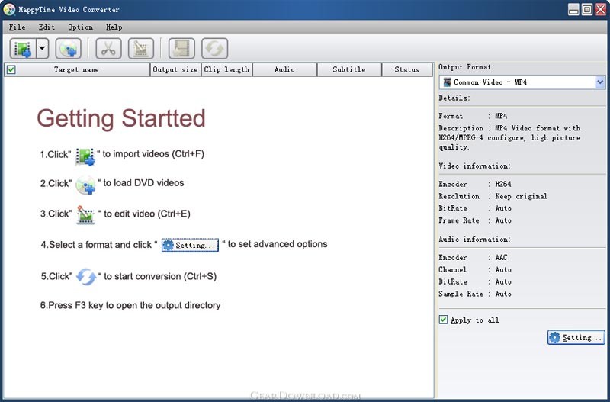Click the Clip length column header

pyautogui.click(x=226, y=69)
